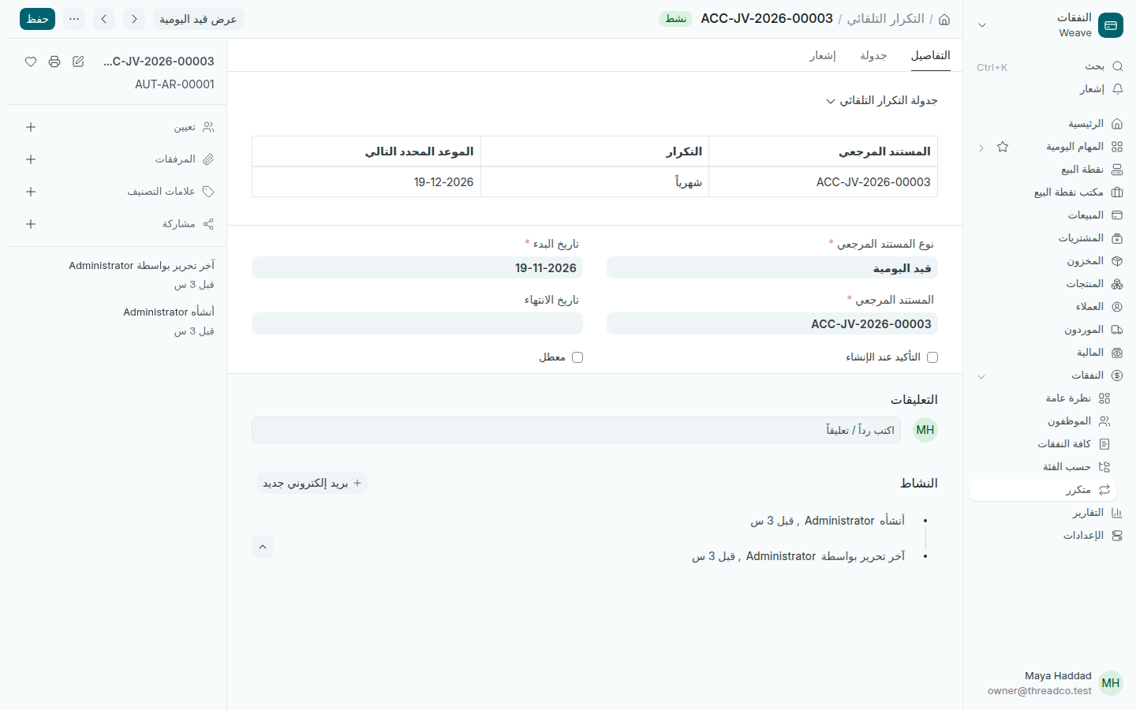Collapse جدولة التكرار التلقائي section
1136x710 pixels.
click(830, 101)
